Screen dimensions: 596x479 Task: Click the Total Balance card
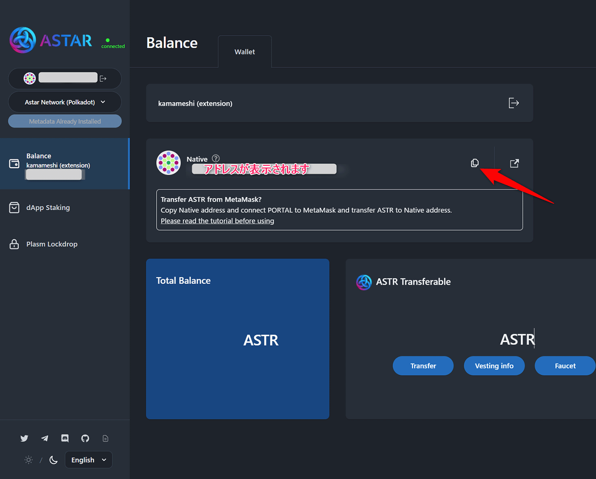click(x=238, y=339)
